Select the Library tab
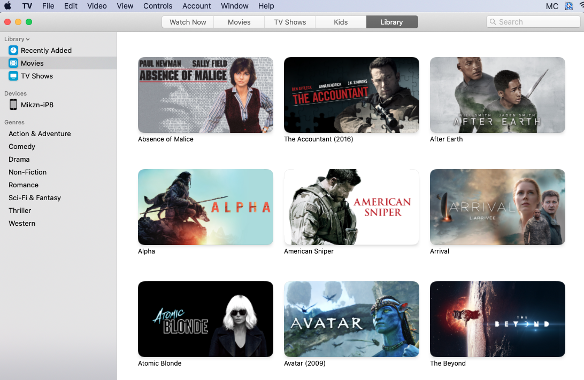The image size is (584, 380). [392, 22]
